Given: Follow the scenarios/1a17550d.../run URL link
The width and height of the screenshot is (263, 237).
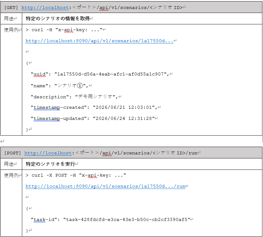Looking at the screenshot, I should tap(105, 186).
